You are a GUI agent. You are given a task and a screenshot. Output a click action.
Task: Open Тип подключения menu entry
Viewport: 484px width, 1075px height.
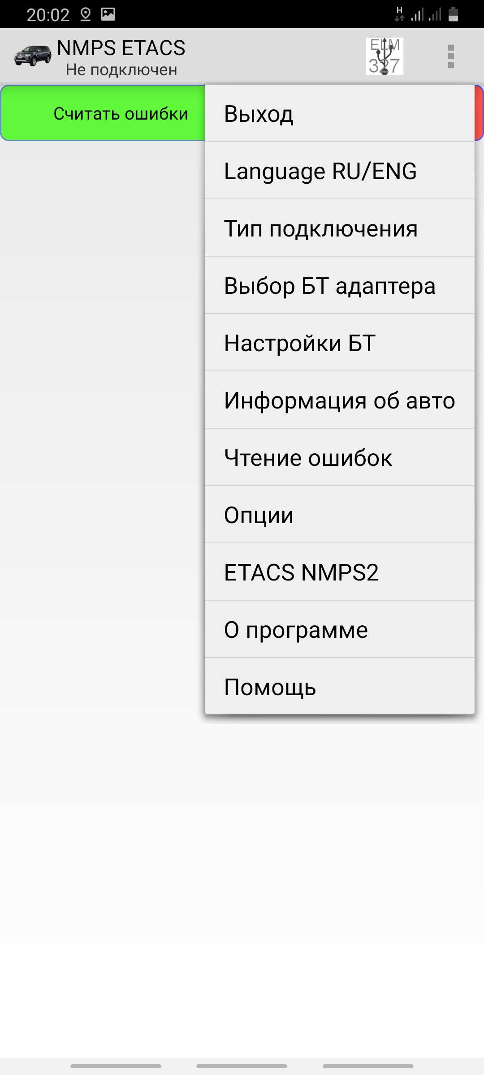click(339, 228)
